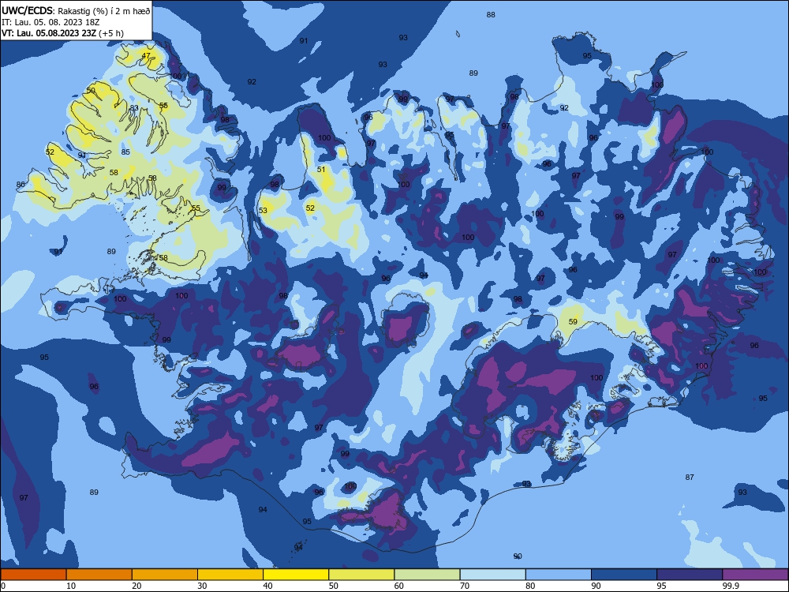Click the 'IT: Lau. 05. 08. 2023 18Z' line
The height and width of the screenshot is (592, 789).
(x=50, y=22)
